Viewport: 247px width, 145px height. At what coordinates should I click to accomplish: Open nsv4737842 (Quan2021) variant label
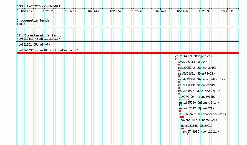(x=196, y=108)
